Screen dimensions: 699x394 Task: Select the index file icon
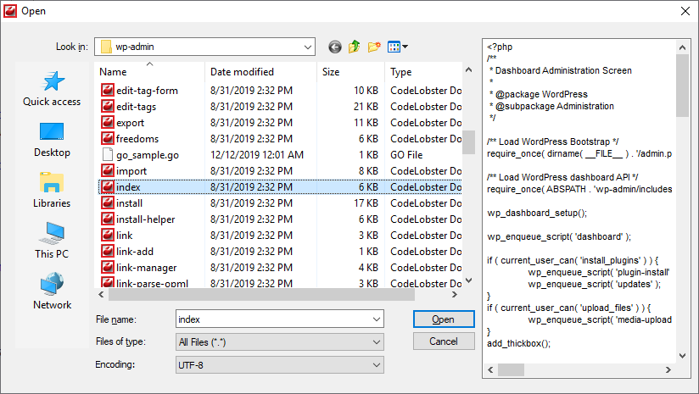point(108,187)
